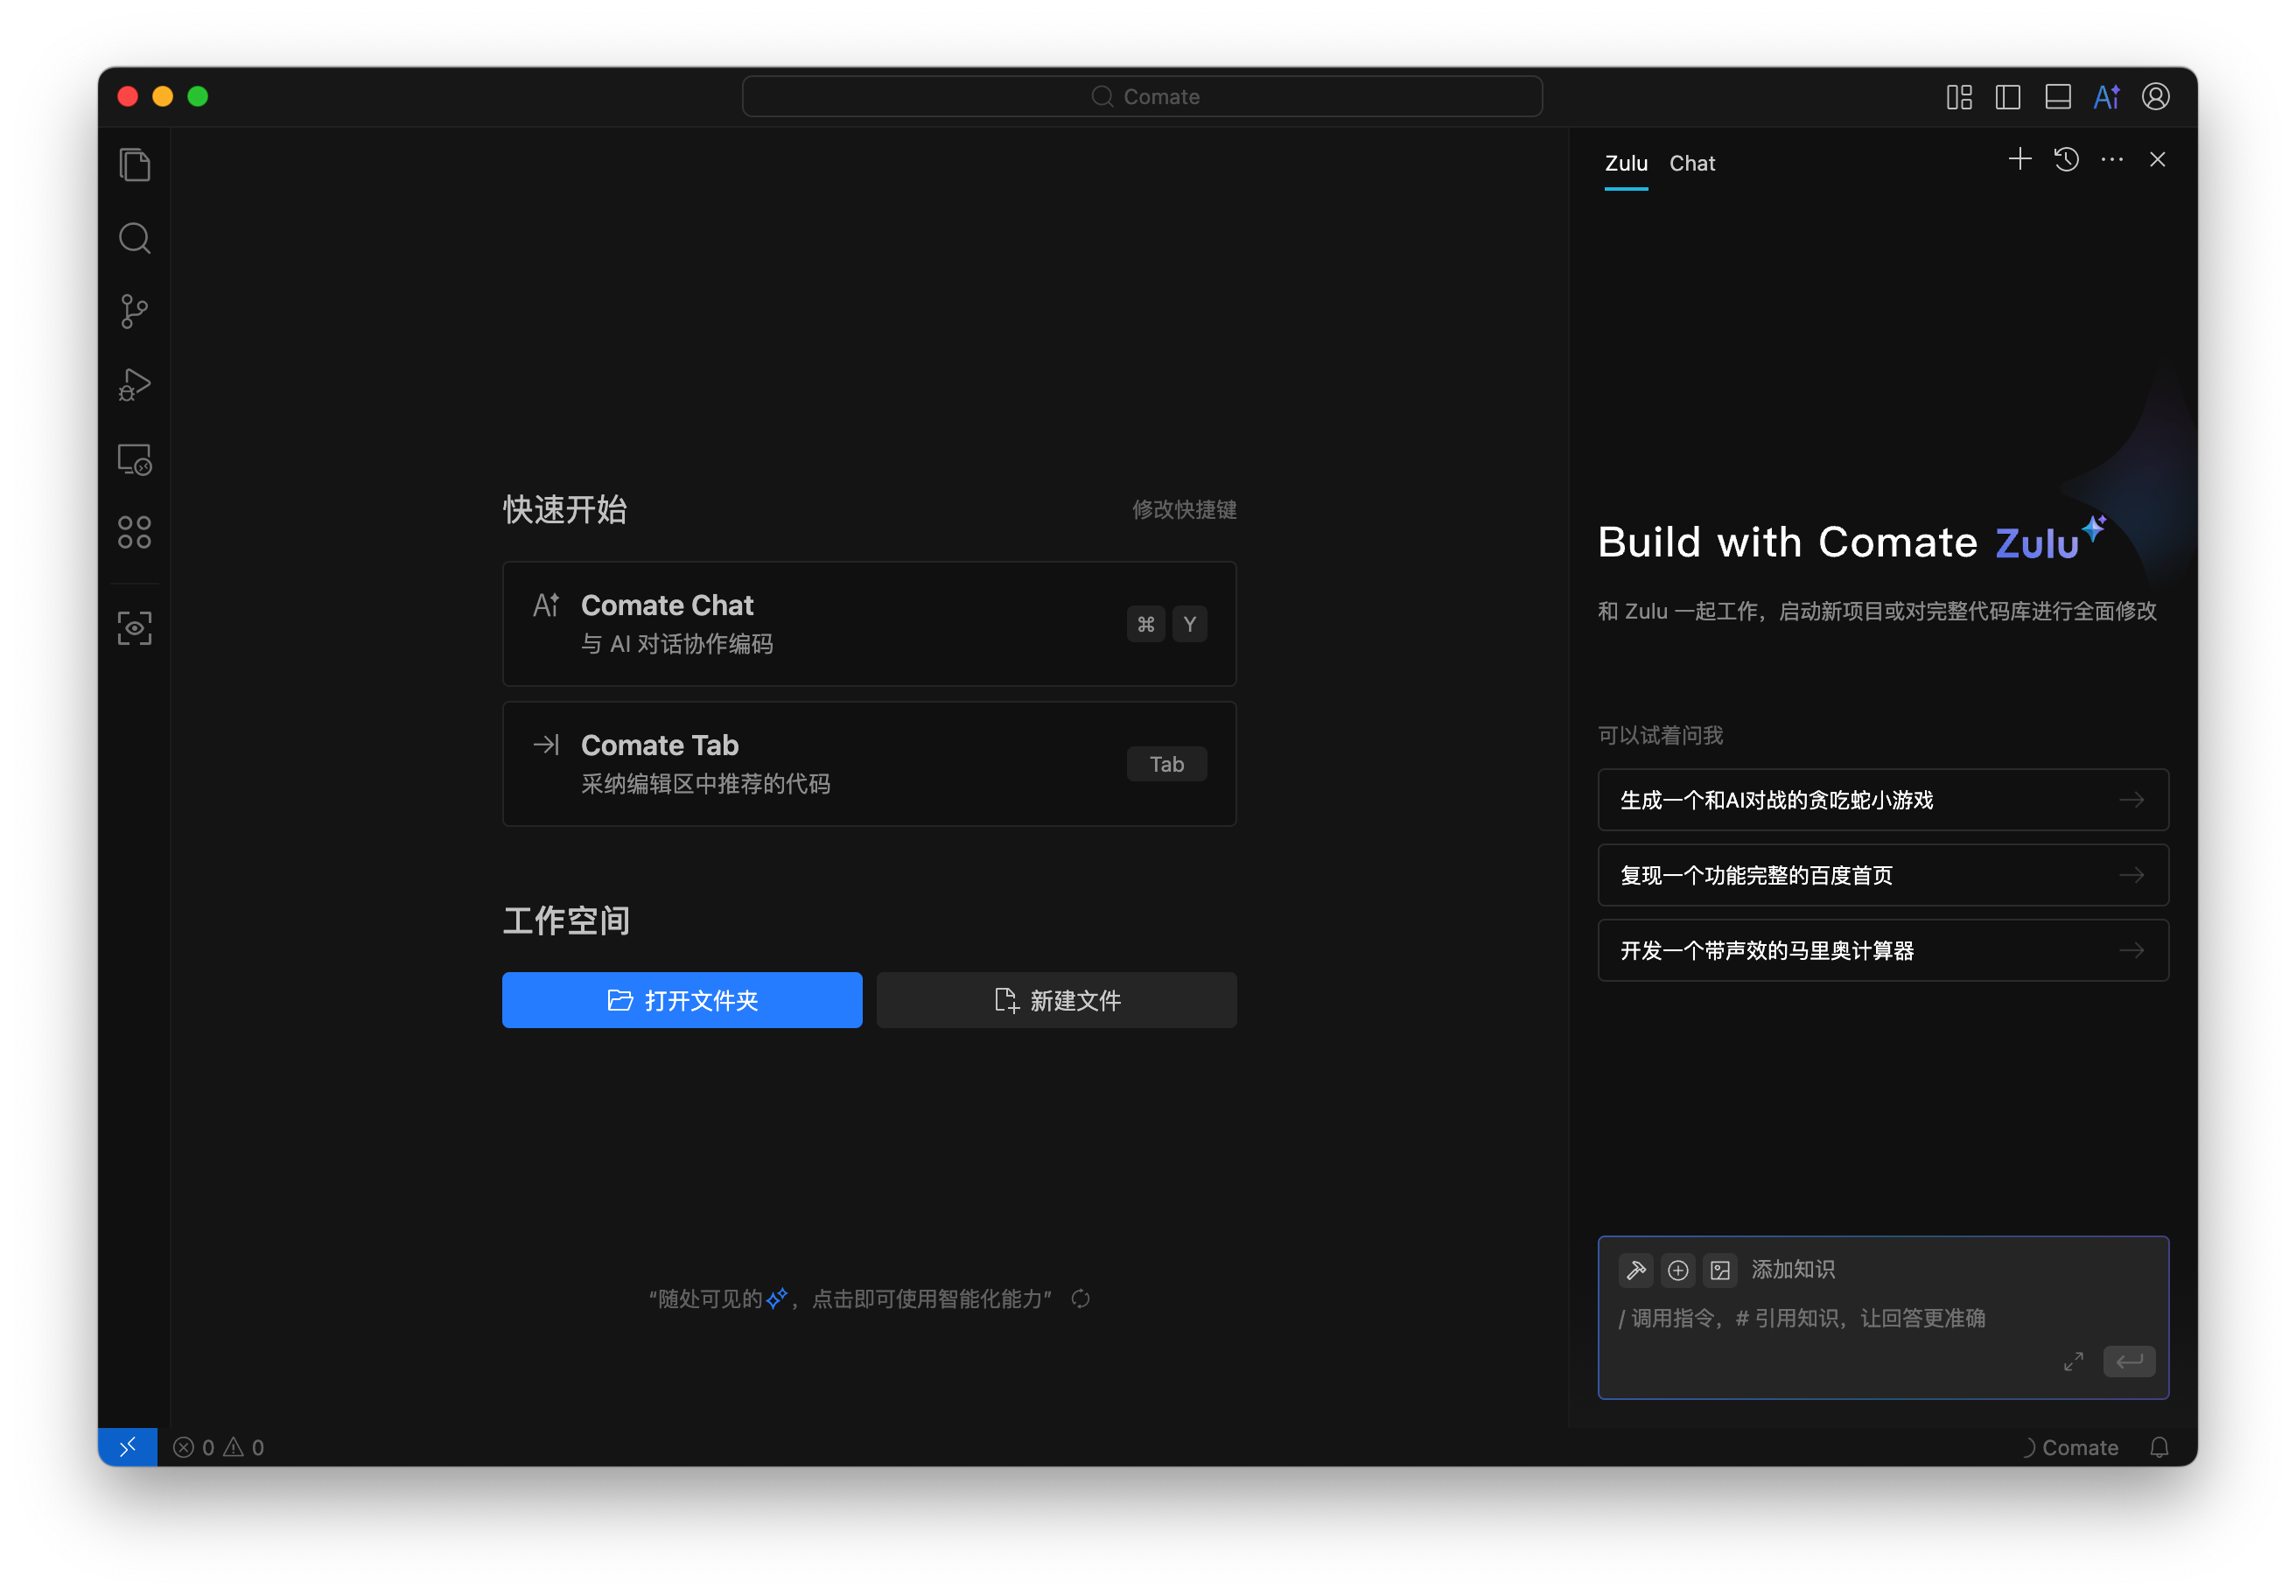Open the Search icon in activity bar
The width and height of the screenshot is (2296, 1596).
point(134,238)
